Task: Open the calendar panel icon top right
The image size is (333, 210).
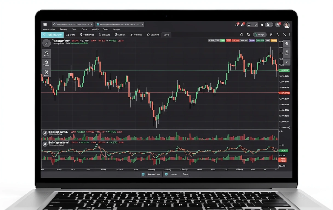Action: point(268,25)
